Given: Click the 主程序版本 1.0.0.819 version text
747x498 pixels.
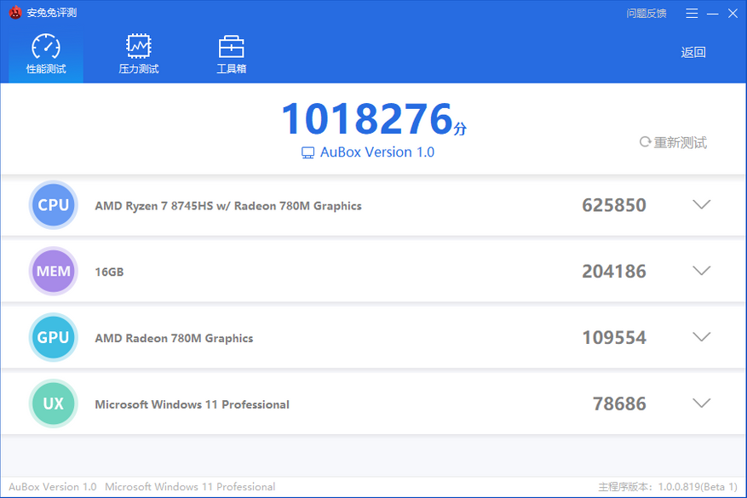Looking at the screenshot, I should 668,487.
